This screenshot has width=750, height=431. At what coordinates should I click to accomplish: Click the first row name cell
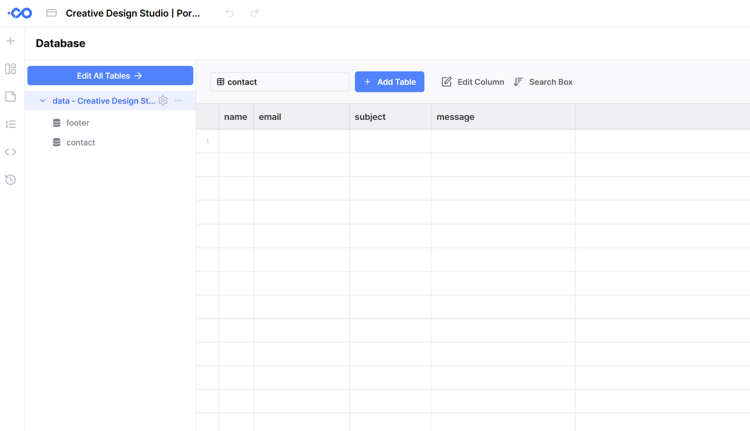[236, 141]
